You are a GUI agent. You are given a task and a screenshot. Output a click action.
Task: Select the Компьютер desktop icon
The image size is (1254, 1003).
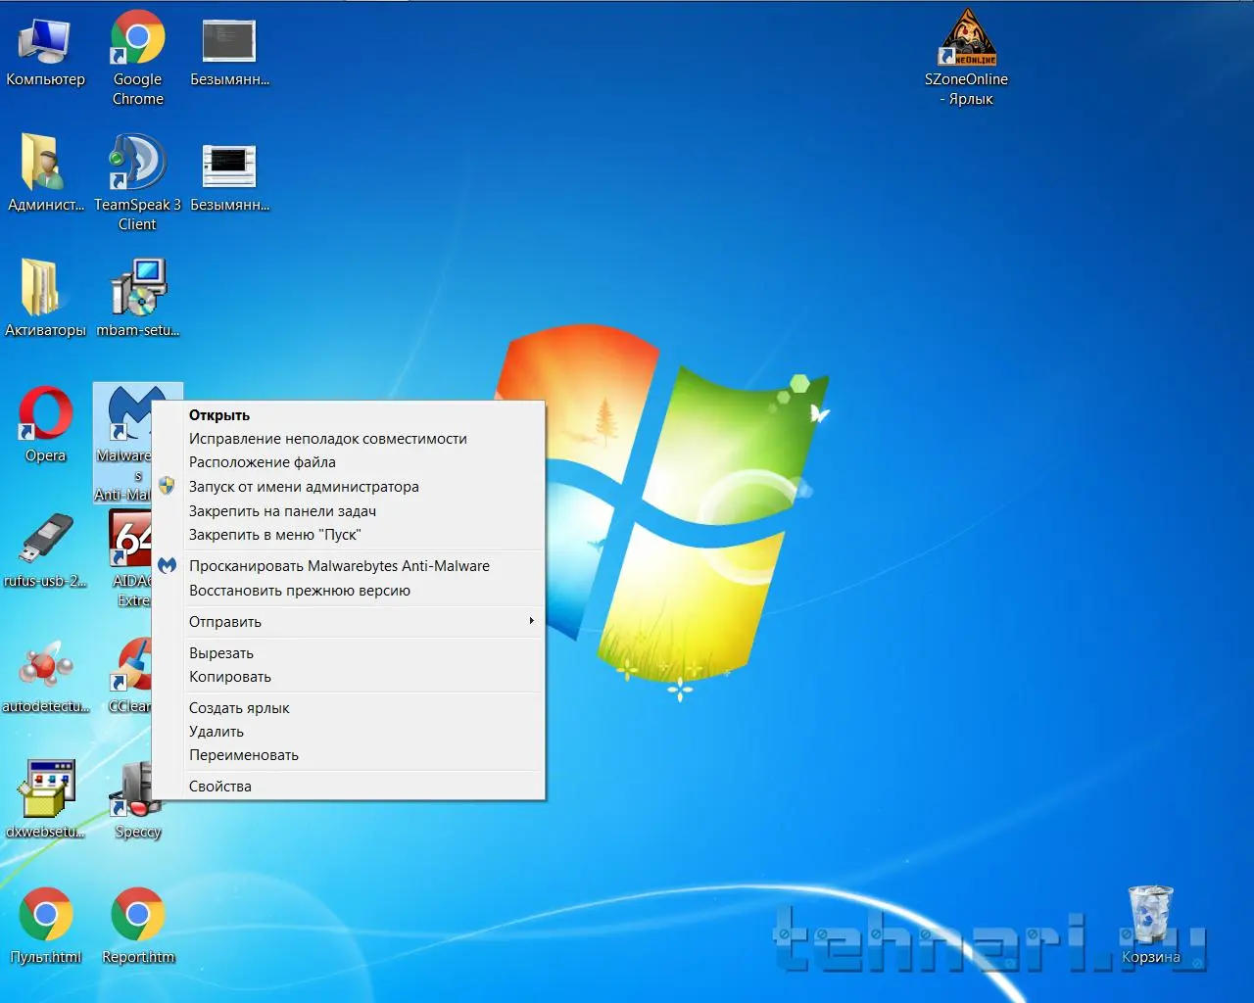click(x=45, y=41)
